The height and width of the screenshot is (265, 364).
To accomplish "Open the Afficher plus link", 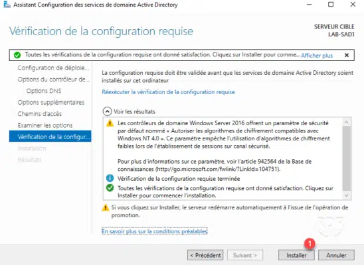I will tap(317, 55).
